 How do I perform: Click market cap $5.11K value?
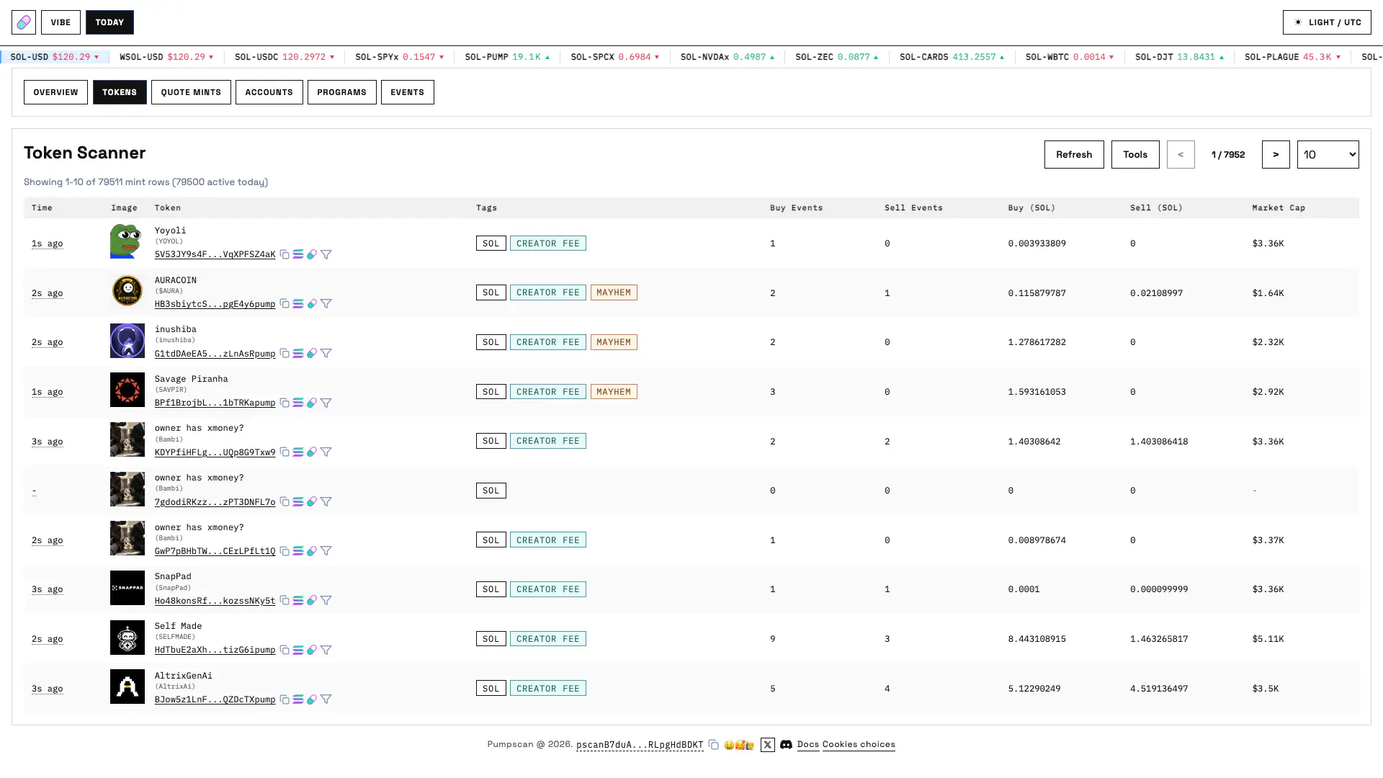point(1268,639)
